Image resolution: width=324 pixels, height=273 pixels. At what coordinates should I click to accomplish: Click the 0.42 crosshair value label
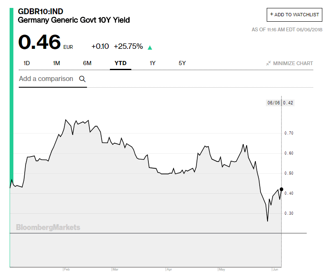pos(288,103)
